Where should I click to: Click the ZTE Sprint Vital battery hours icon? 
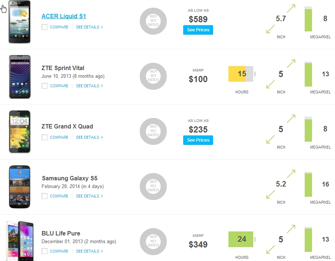[x=242, y=74]
